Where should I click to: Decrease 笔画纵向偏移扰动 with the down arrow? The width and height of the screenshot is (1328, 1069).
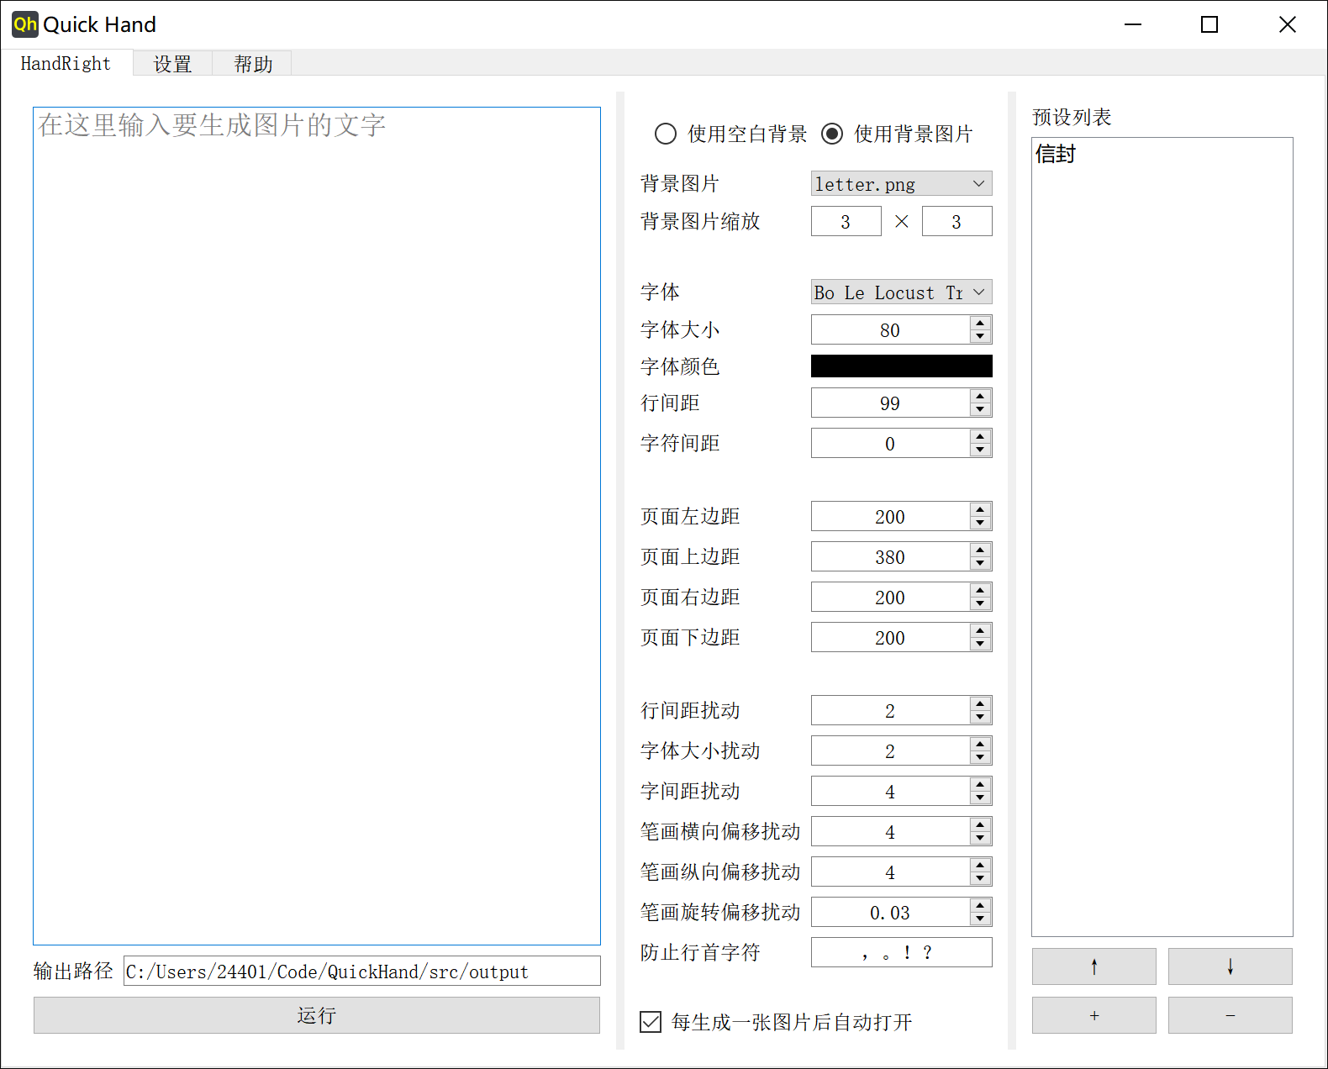click(981, 878)
